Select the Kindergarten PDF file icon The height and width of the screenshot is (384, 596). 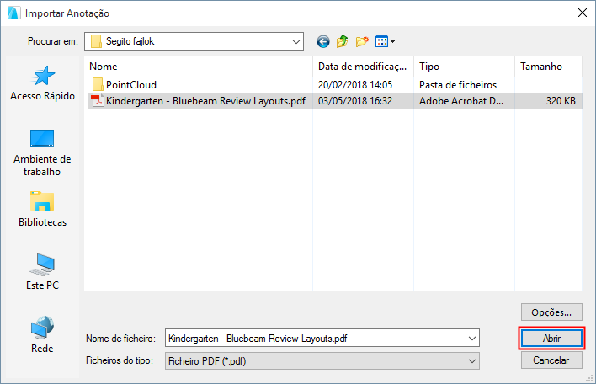(x=98, y=101)
